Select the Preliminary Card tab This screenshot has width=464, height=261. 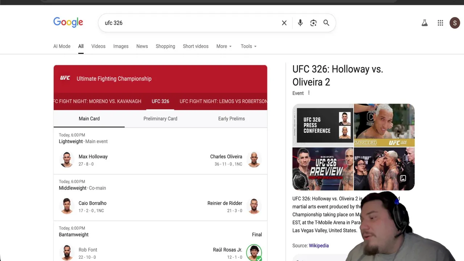tap(160, 119)
